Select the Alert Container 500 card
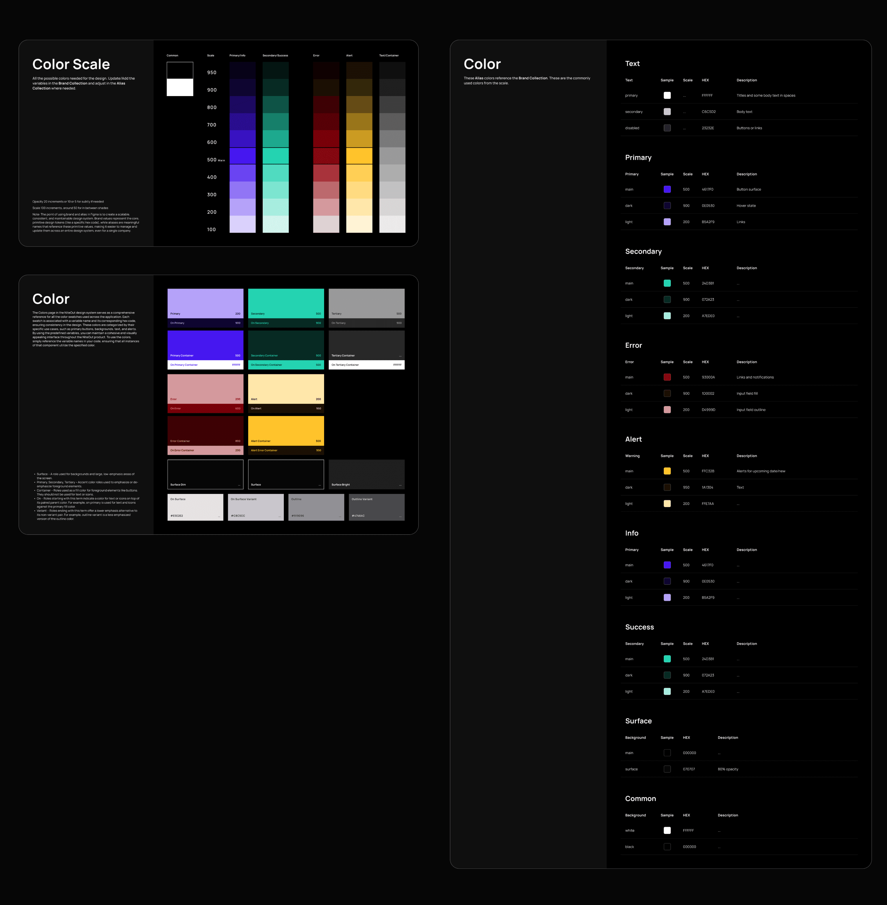 [x=286, y=430]
